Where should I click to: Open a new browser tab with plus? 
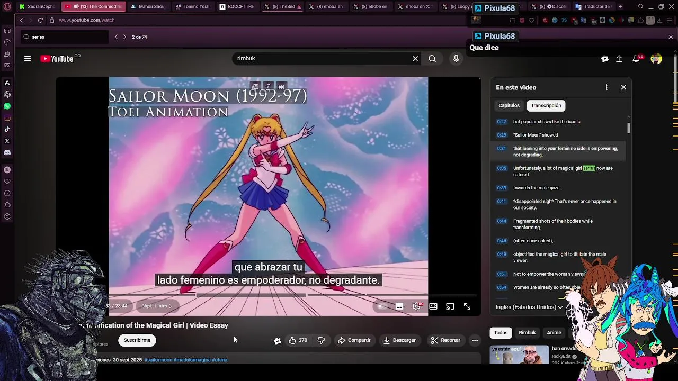[x=620, y=7]
